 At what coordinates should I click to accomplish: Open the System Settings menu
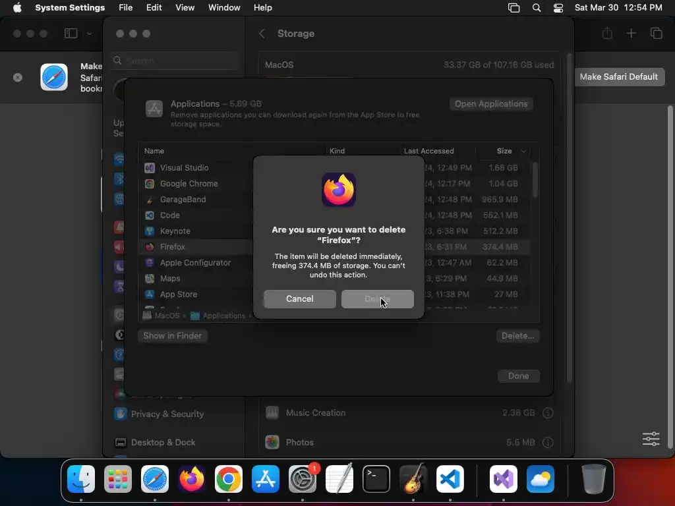tap(70, 8)
